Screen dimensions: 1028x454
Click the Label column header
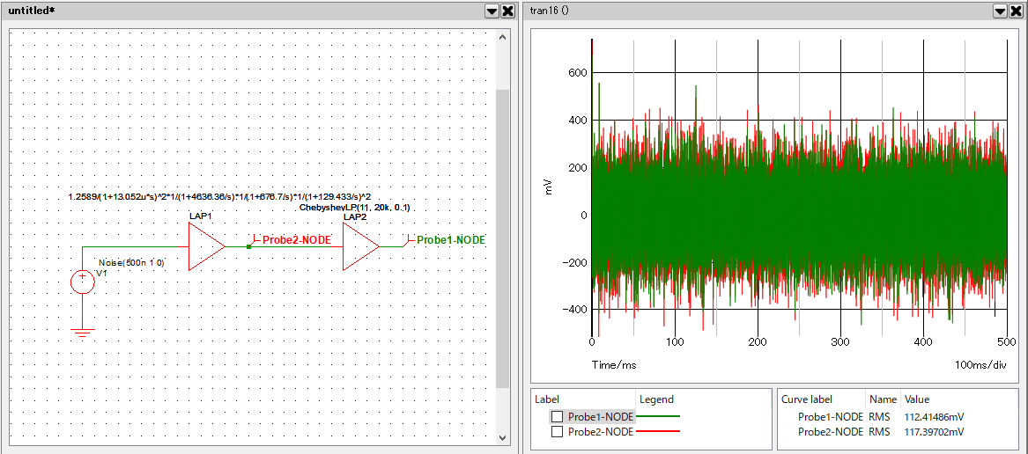tap(546, 399)
